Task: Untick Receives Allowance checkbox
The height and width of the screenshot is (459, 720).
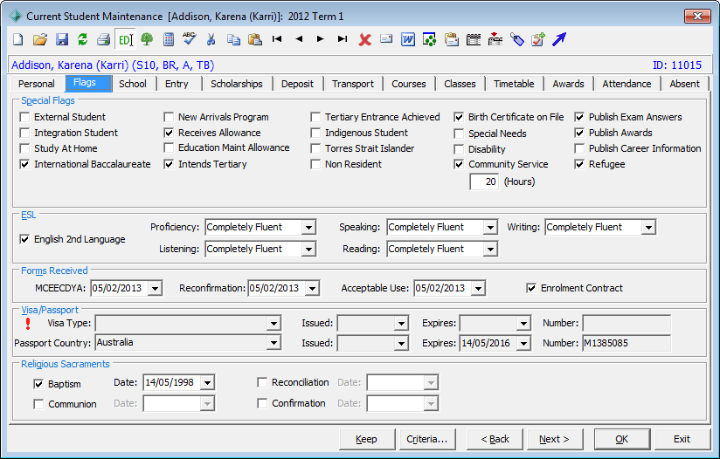Action: click(x=169, y=133)
